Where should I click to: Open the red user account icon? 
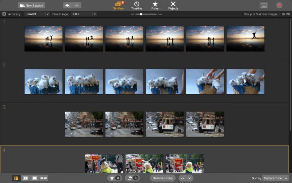click(x=279, y=5)
